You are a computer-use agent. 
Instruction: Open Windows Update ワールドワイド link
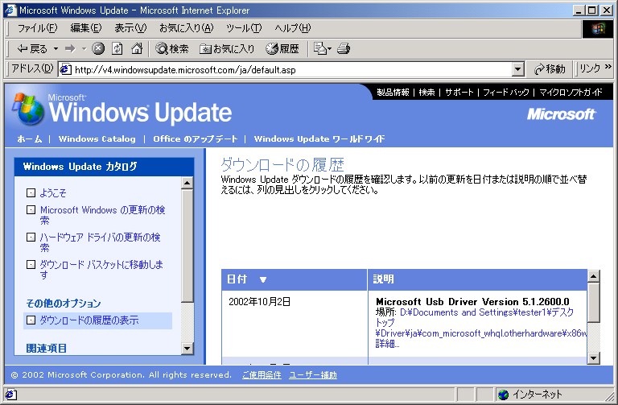tap(319, 138)
